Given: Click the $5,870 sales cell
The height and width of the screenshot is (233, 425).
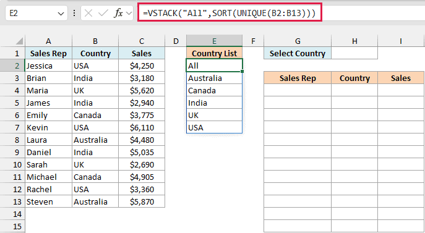Looking at the screenshot, I should (x=142, y=201).
